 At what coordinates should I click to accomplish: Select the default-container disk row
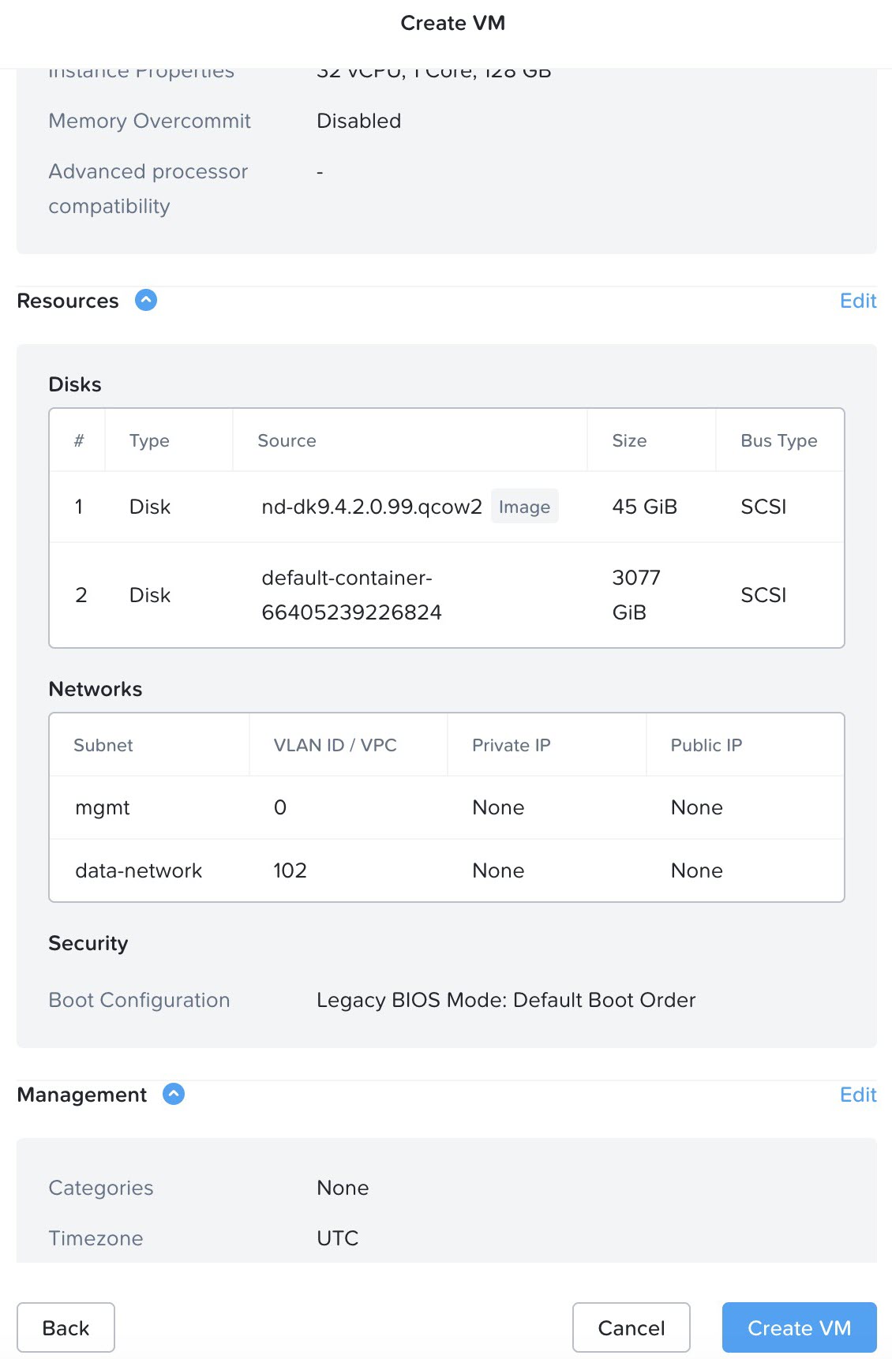click(351, 595)
